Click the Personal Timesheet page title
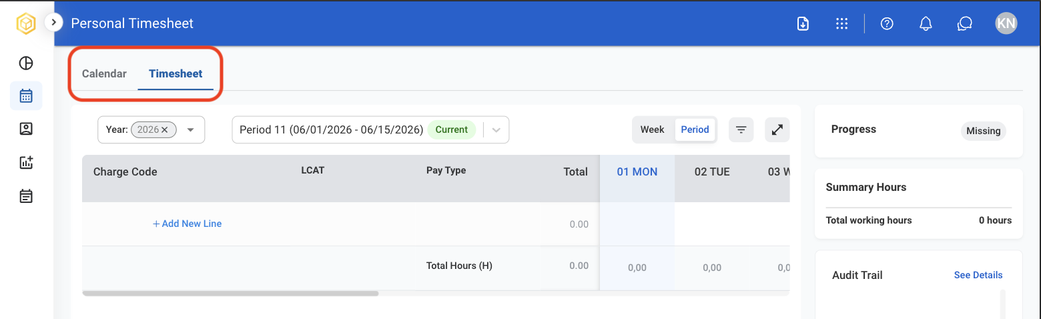 point(132,23)
